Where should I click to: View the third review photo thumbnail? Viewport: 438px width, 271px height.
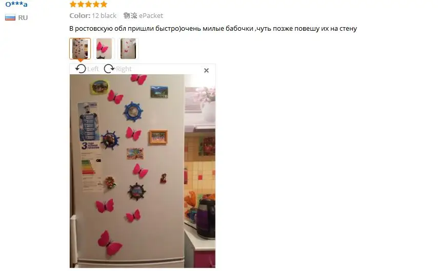point(128,49)
